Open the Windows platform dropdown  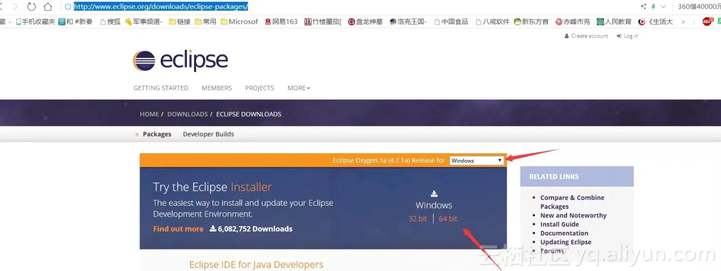coord(476,160)
